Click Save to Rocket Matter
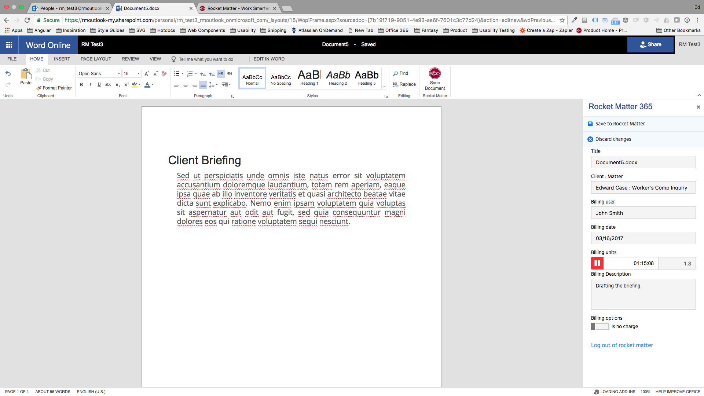 pos(620,124)
